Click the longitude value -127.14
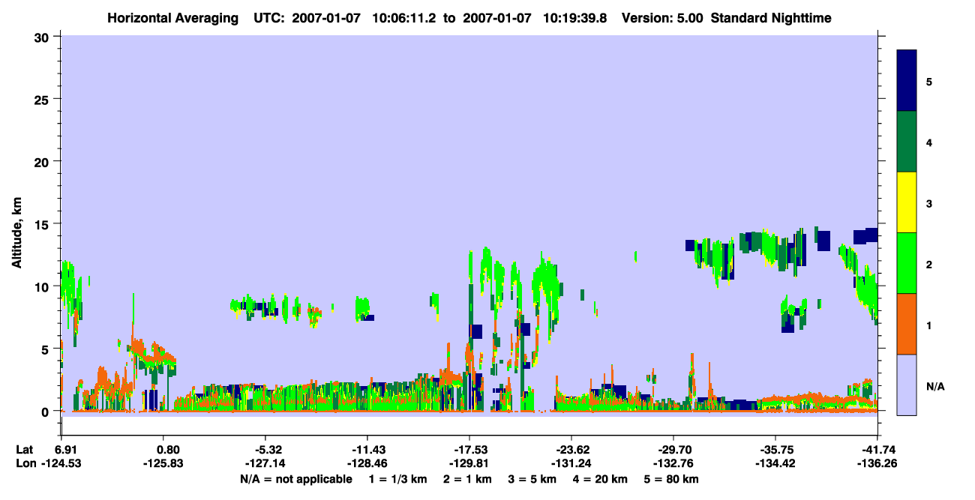975x500 pixels. [265, 464]
